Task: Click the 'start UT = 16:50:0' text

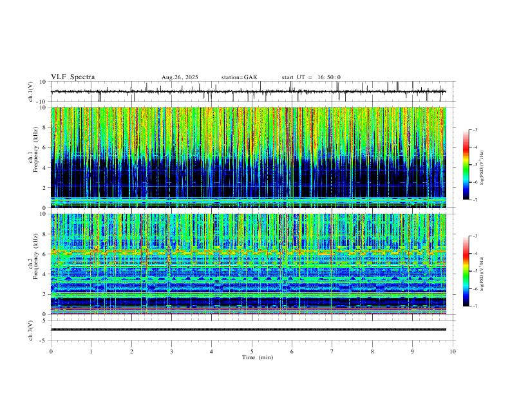Action: point(311,77)
